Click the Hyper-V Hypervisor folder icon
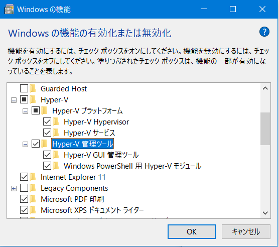The image size is (279, 247). (56, 121)
